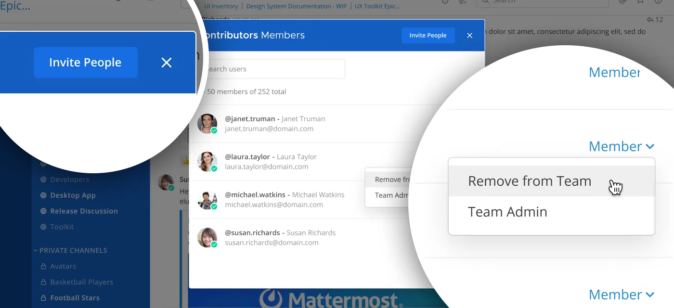Open the Developers channel
Image resolution: width=674 pixels, height=308 pixels.
[x=70, y=180]
